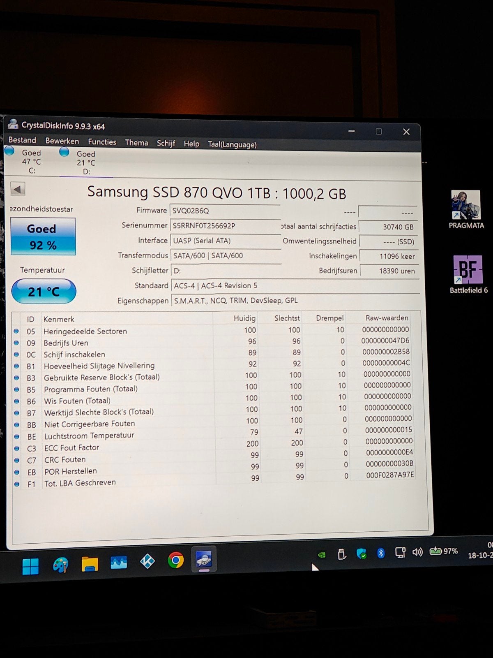This screenshot has height=658, width=493.
Task: Select the Niet Corrigeerbare Fouten row
Action: [213, 422]
